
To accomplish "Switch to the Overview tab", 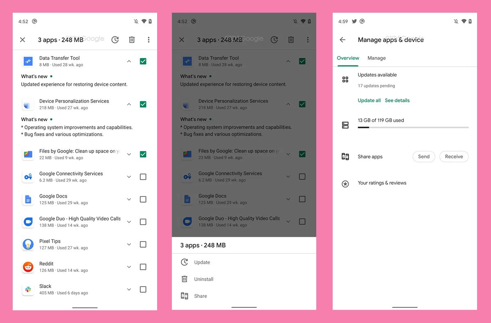I will pyautogui.click(x=348, y=58).
